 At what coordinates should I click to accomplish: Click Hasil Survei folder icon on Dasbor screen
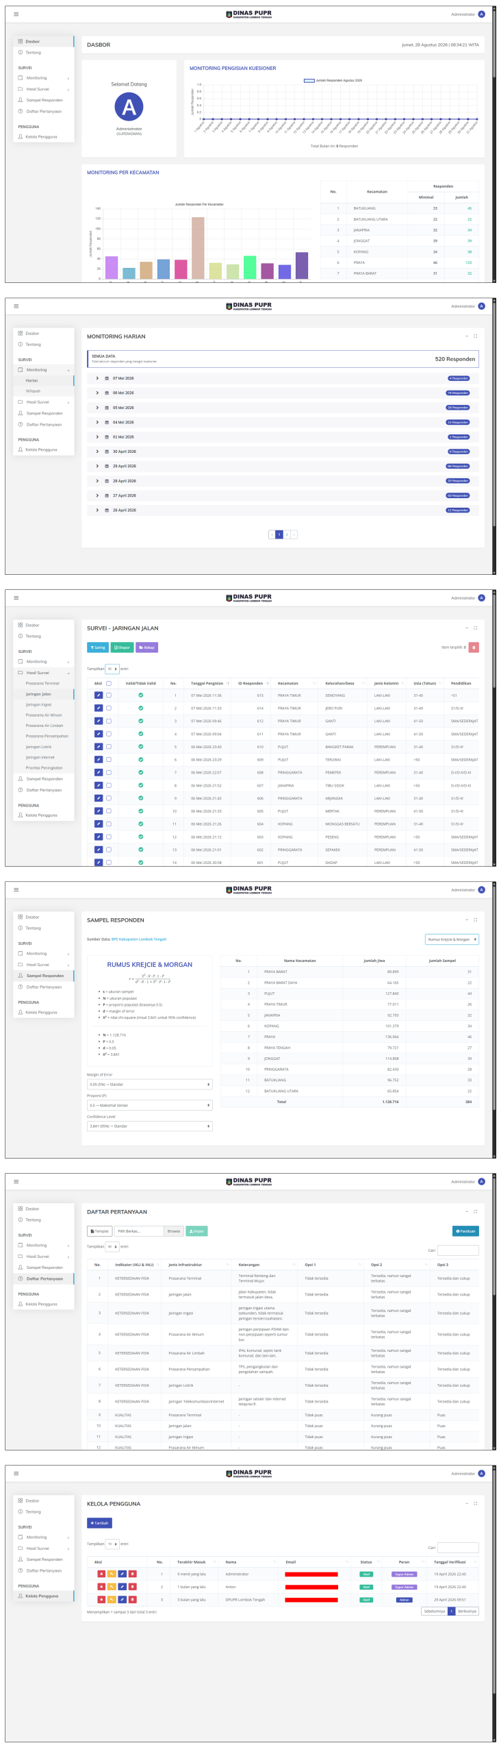[21, 89]
